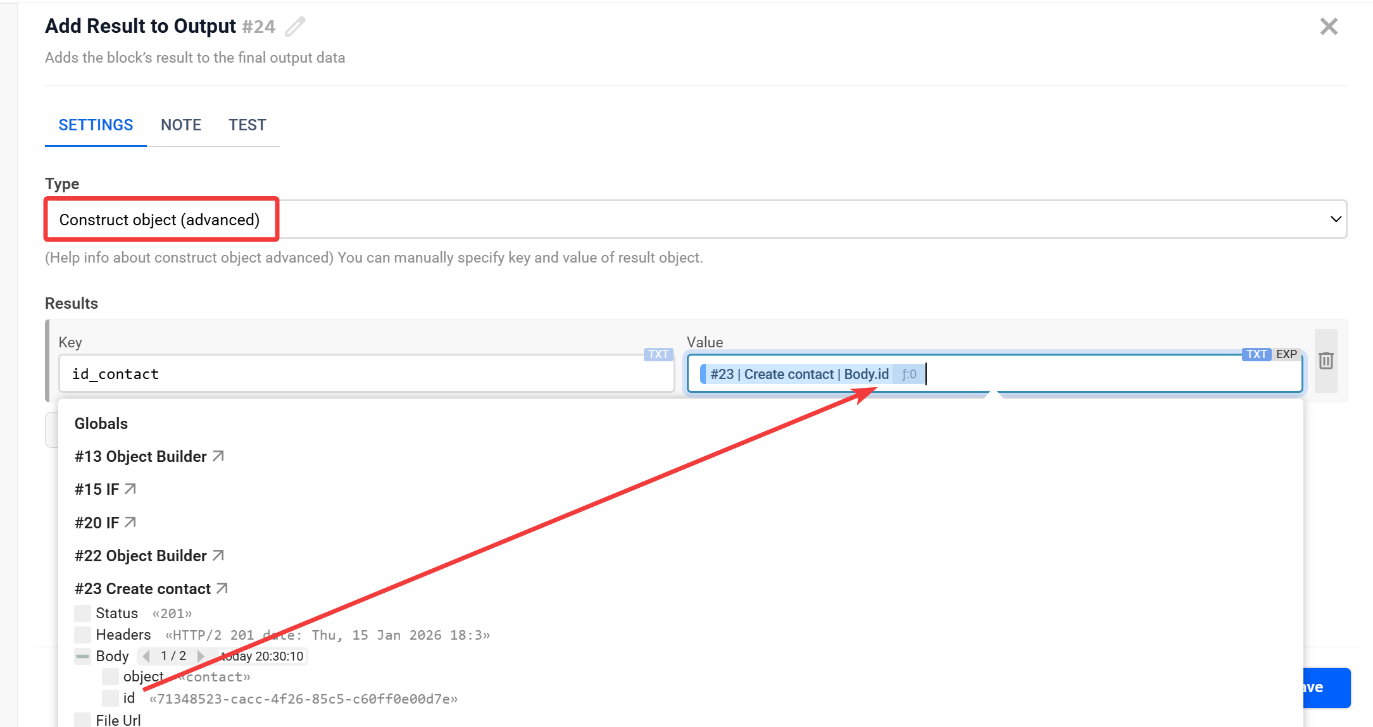The image size is (1373, 727).
Task: Switch to the NOTE tab
Action: pos(181,125)
